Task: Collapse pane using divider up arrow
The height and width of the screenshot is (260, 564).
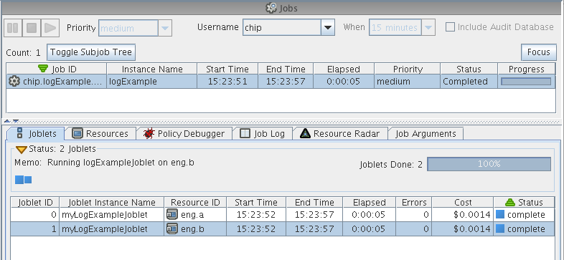Action: (x=8, y=121)
